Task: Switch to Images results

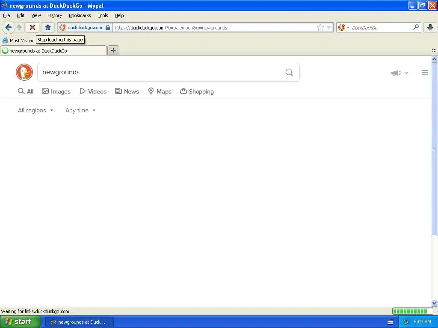Action: click(x=56, y=91)
